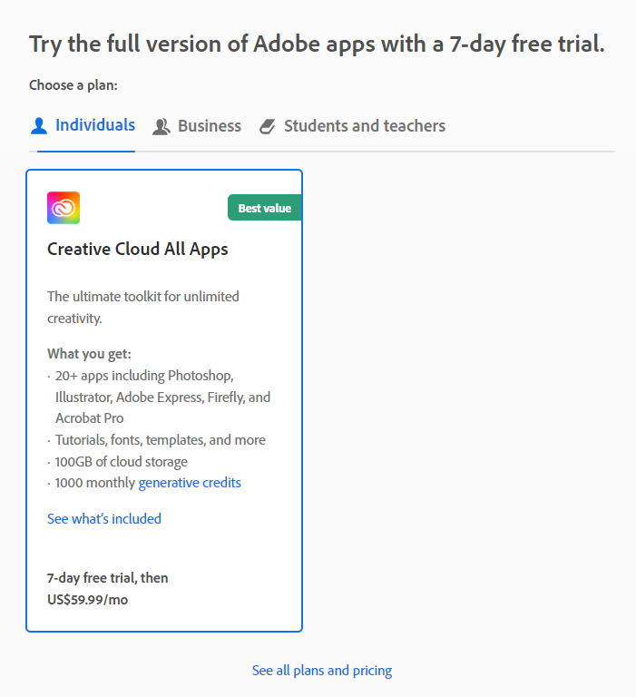
Task: Click the "Try the full version" page heading
Action: pos(317,44)
